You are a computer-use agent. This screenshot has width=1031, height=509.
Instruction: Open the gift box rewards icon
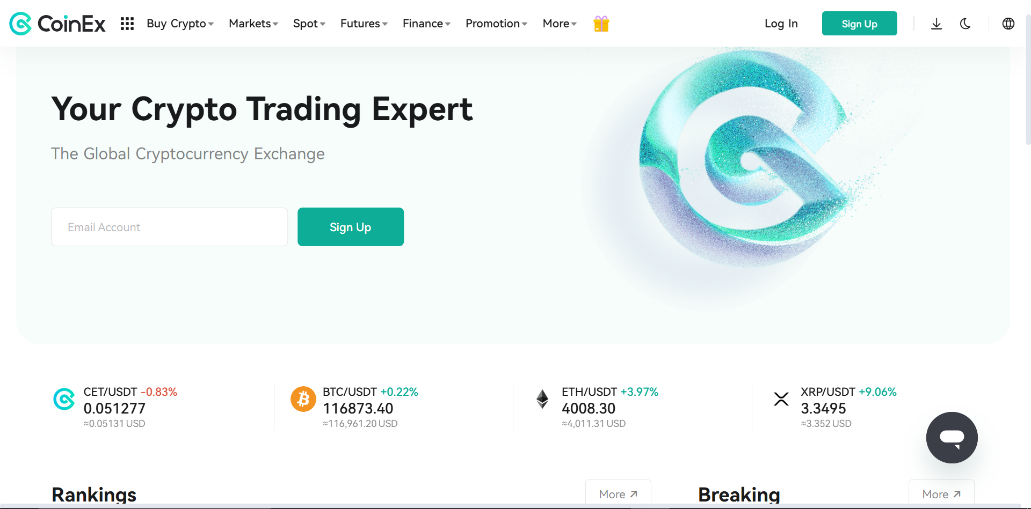tap(601, 24)
